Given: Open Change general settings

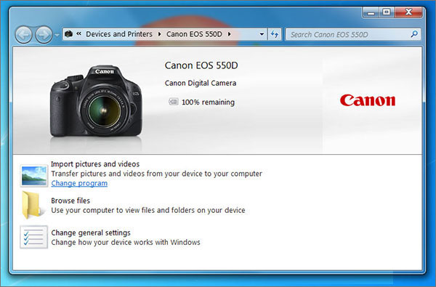Looking at the screenshot, I should (x=91, y=233).
